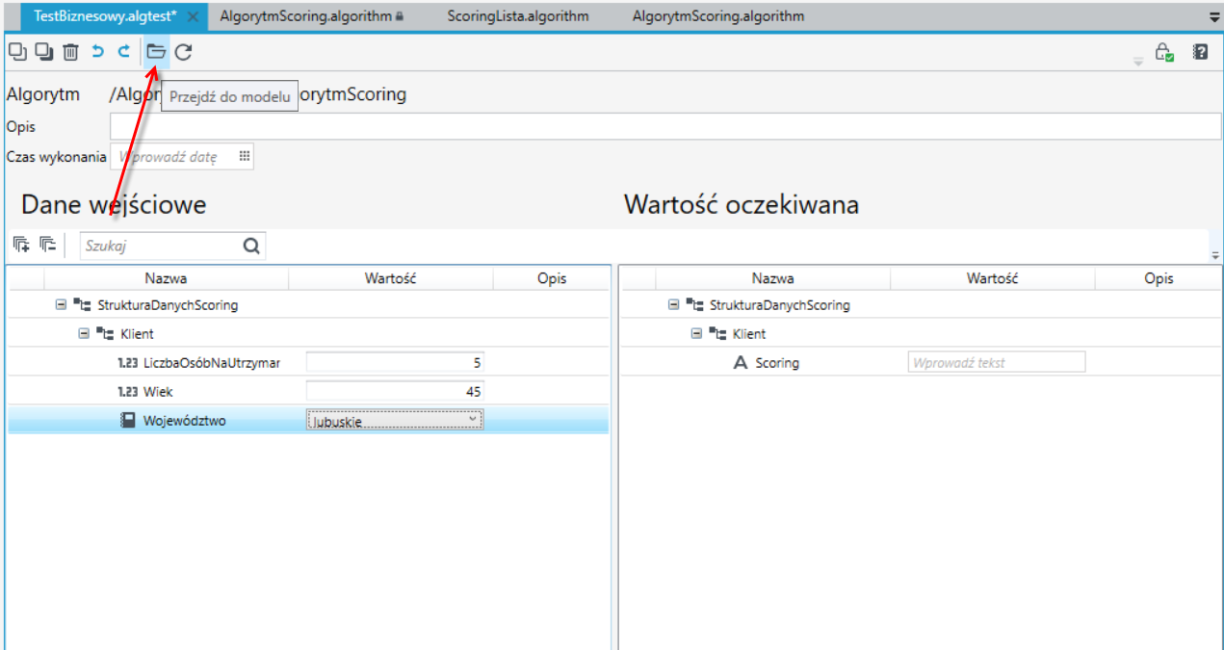Switch to the AlgorytmScoring.algorithm tab without a lock
This screenshot has height=650, width=1224.
(718, 16)
